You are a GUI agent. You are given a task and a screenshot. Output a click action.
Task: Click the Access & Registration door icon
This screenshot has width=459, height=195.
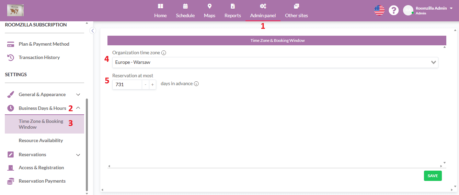[11, 168]
